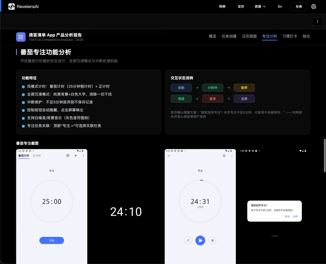Click the page vertical scrollbar thumb
This screenshot has width=326, height=264.
tap(324, 155)
